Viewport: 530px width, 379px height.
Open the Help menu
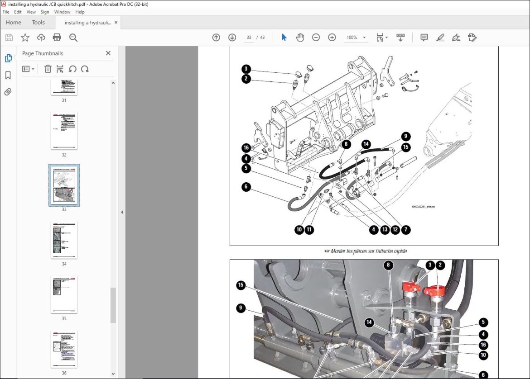80,12
